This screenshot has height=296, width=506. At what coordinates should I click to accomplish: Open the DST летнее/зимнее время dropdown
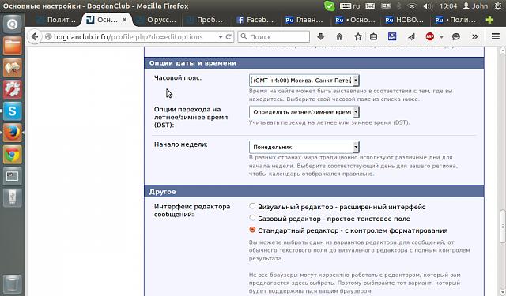[304, 112]
